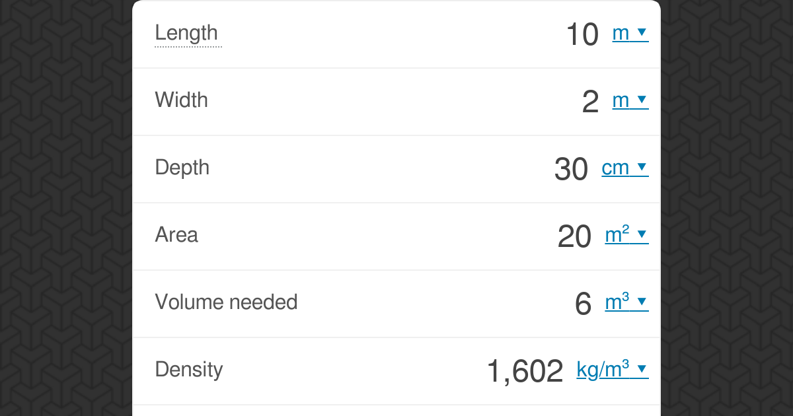The image size is (793, 416).
Task: Click the Density row label
Action: click(x=188, y=370)
